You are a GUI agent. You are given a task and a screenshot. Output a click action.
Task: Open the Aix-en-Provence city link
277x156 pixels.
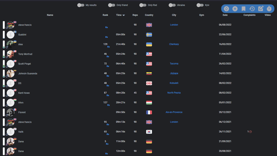[174, 112]
